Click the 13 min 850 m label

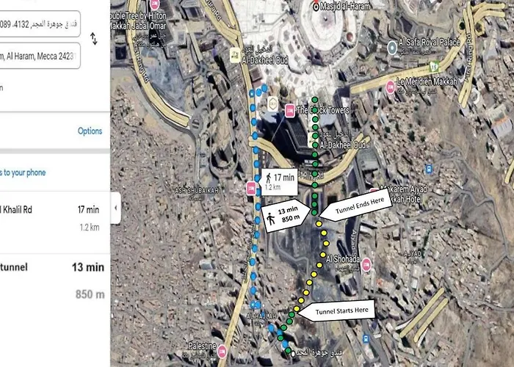[x=286, y=215]
